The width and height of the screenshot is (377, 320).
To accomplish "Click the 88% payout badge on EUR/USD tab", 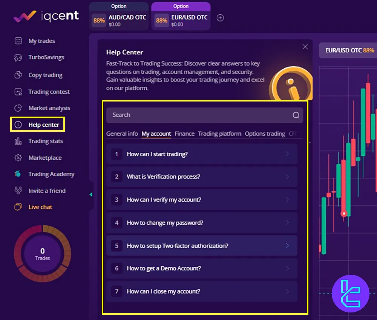I will tap(162, 20).
